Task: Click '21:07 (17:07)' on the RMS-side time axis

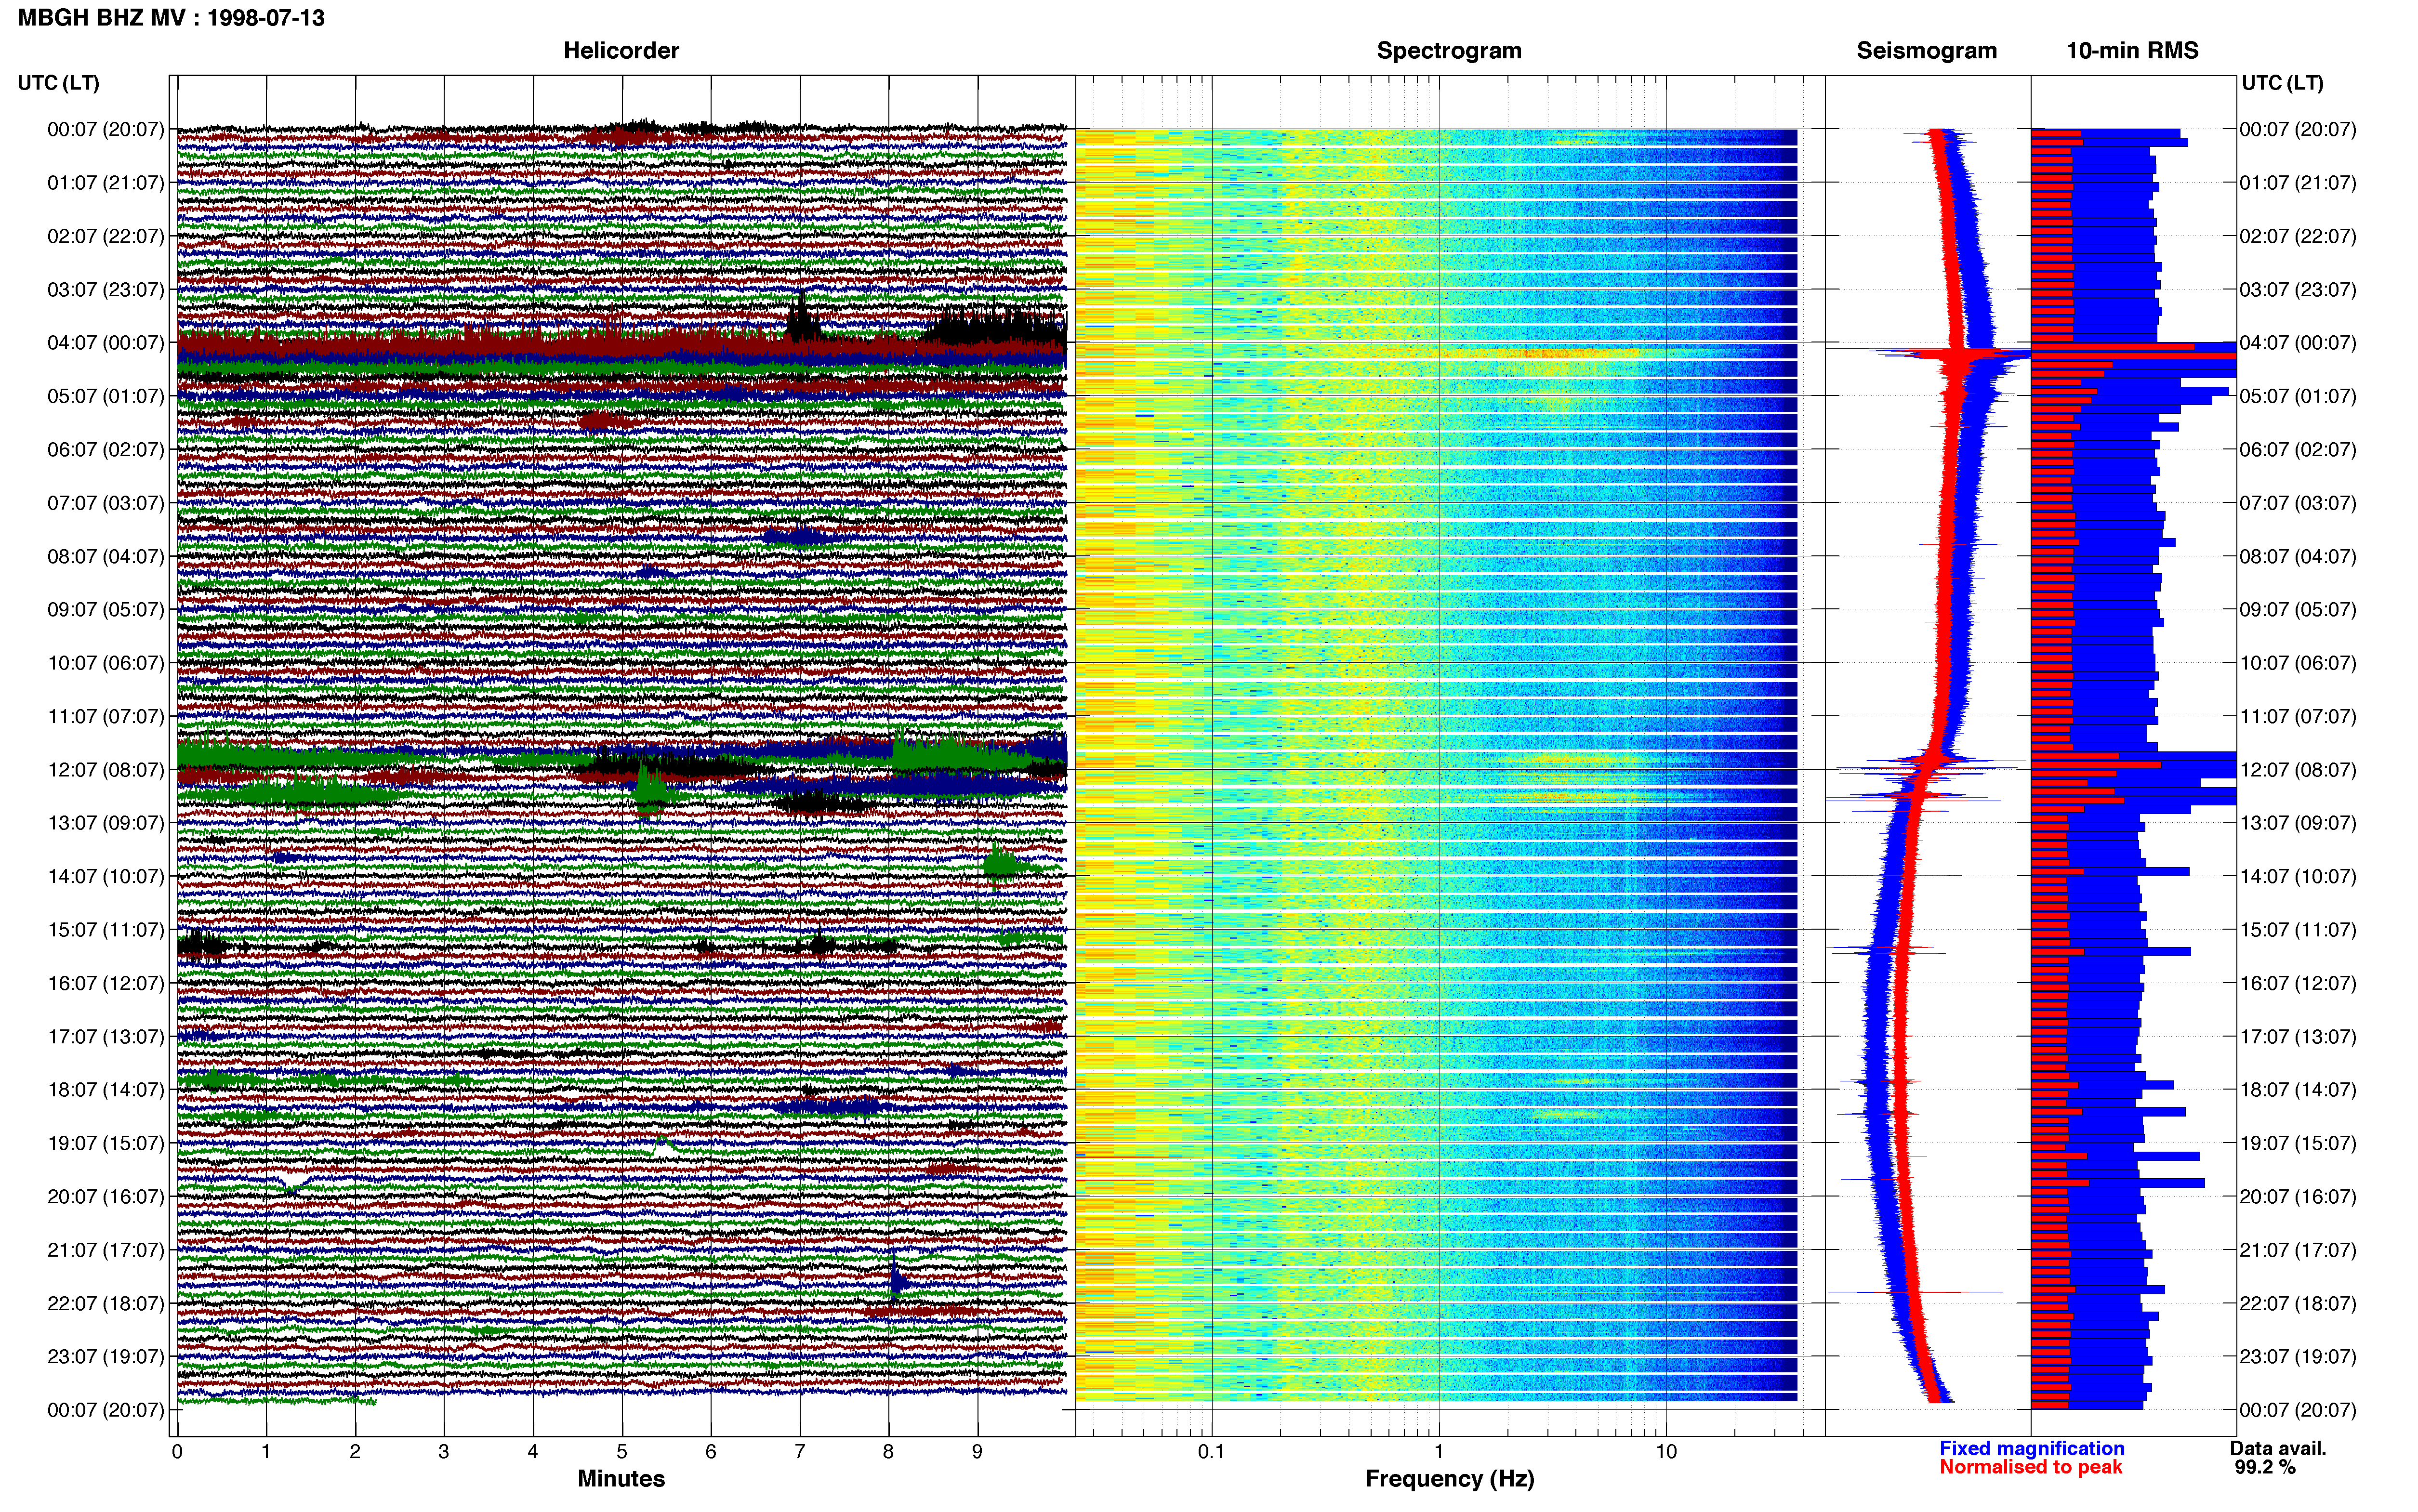Action: coord(2298,1250)
